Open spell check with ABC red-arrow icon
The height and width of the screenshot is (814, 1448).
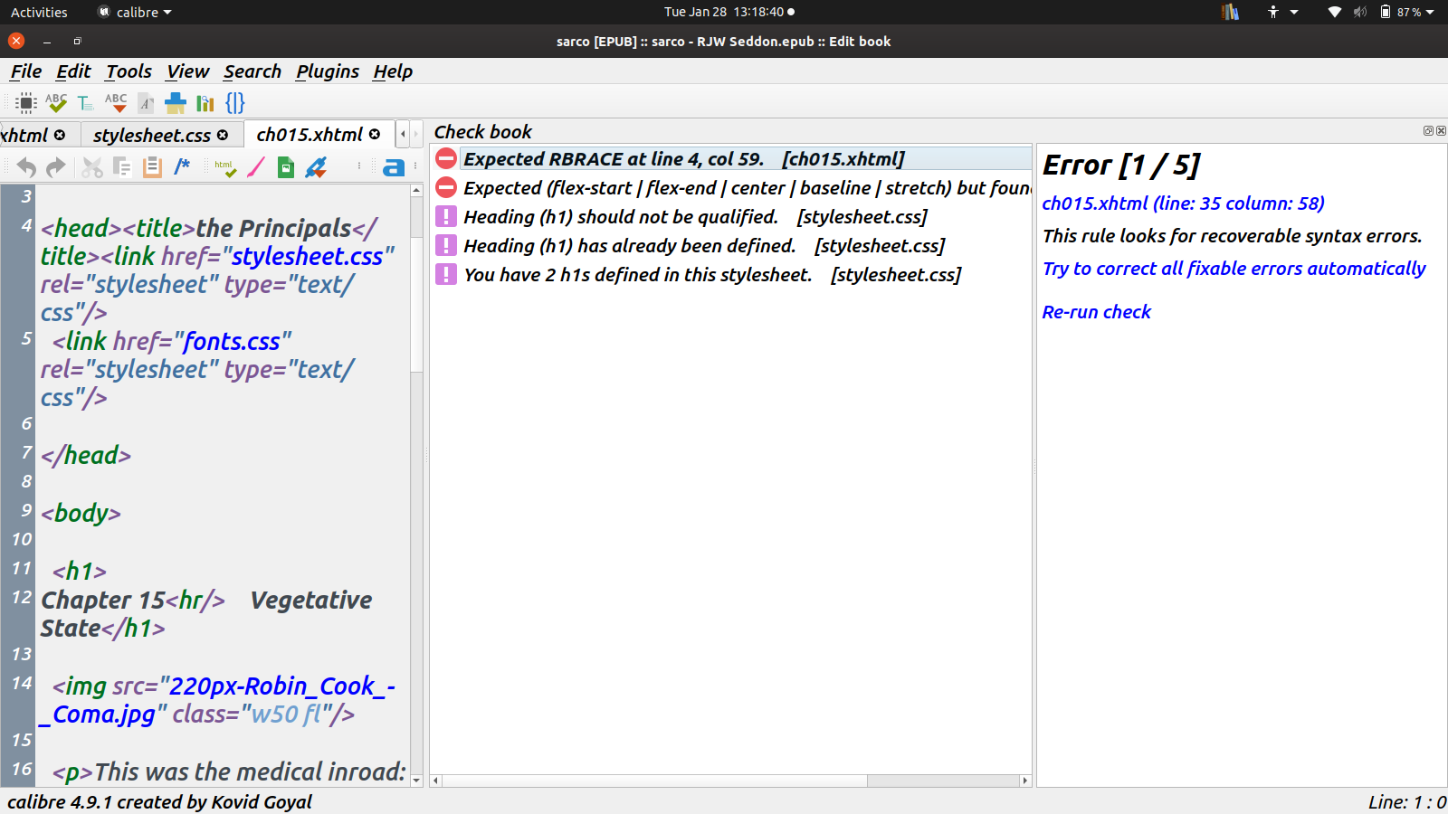[x=116, y=103]
